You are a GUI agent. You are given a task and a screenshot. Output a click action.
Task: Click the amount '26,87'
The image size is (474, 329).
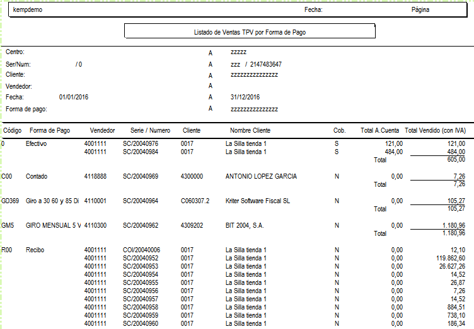[458, 282]
